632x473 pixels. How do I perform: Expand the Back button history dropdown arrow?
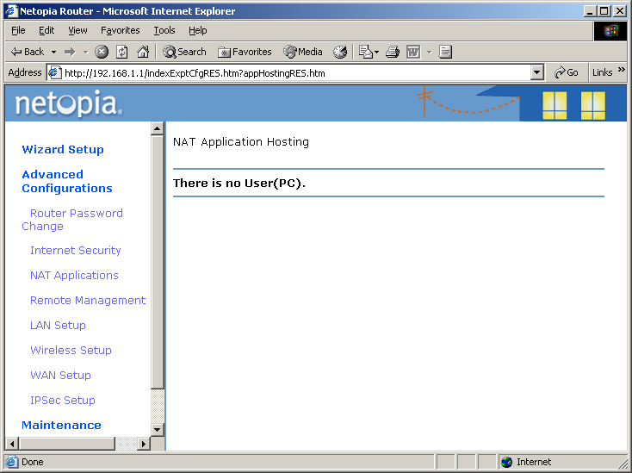[x=53, y=52]
